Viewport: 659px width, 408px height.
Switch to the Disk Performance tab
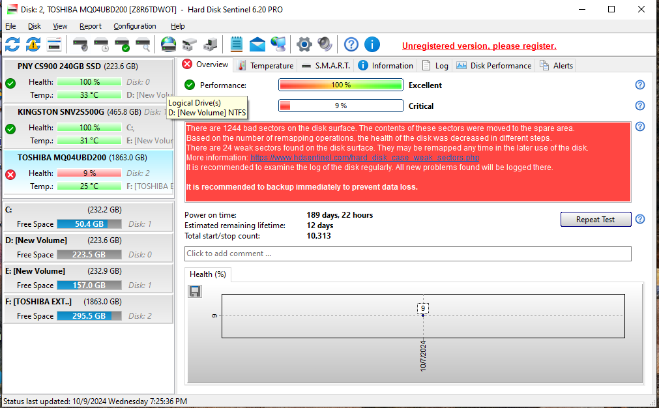494,66
